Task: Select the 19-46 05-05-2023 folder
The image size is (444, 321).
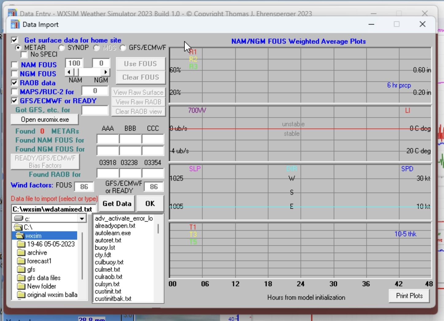Action: point(46,244)
